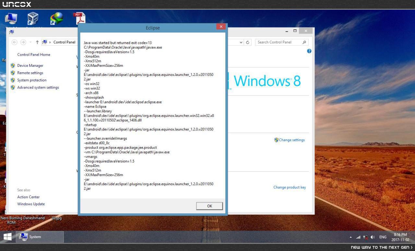
Task: Click the shield icon beside Device Manager
Action: (13, 66)
